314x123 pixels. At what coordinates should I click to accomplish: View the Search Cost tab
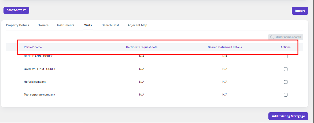110,25
